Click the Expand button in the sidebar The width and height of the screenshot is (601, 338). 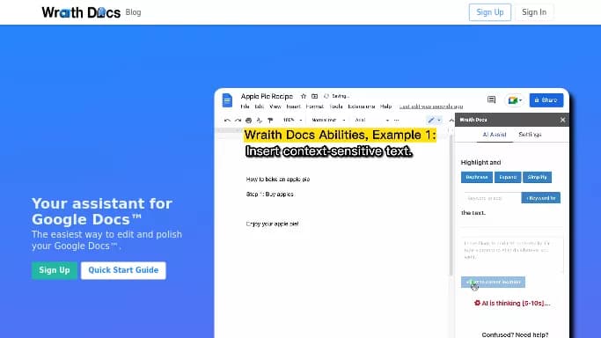508,178
